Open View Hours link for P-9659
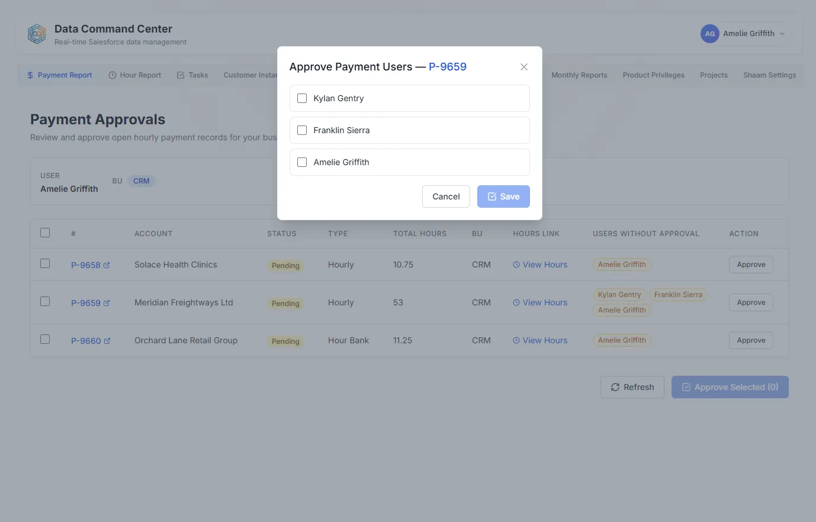The image size is (816, 522). (540, 302)
